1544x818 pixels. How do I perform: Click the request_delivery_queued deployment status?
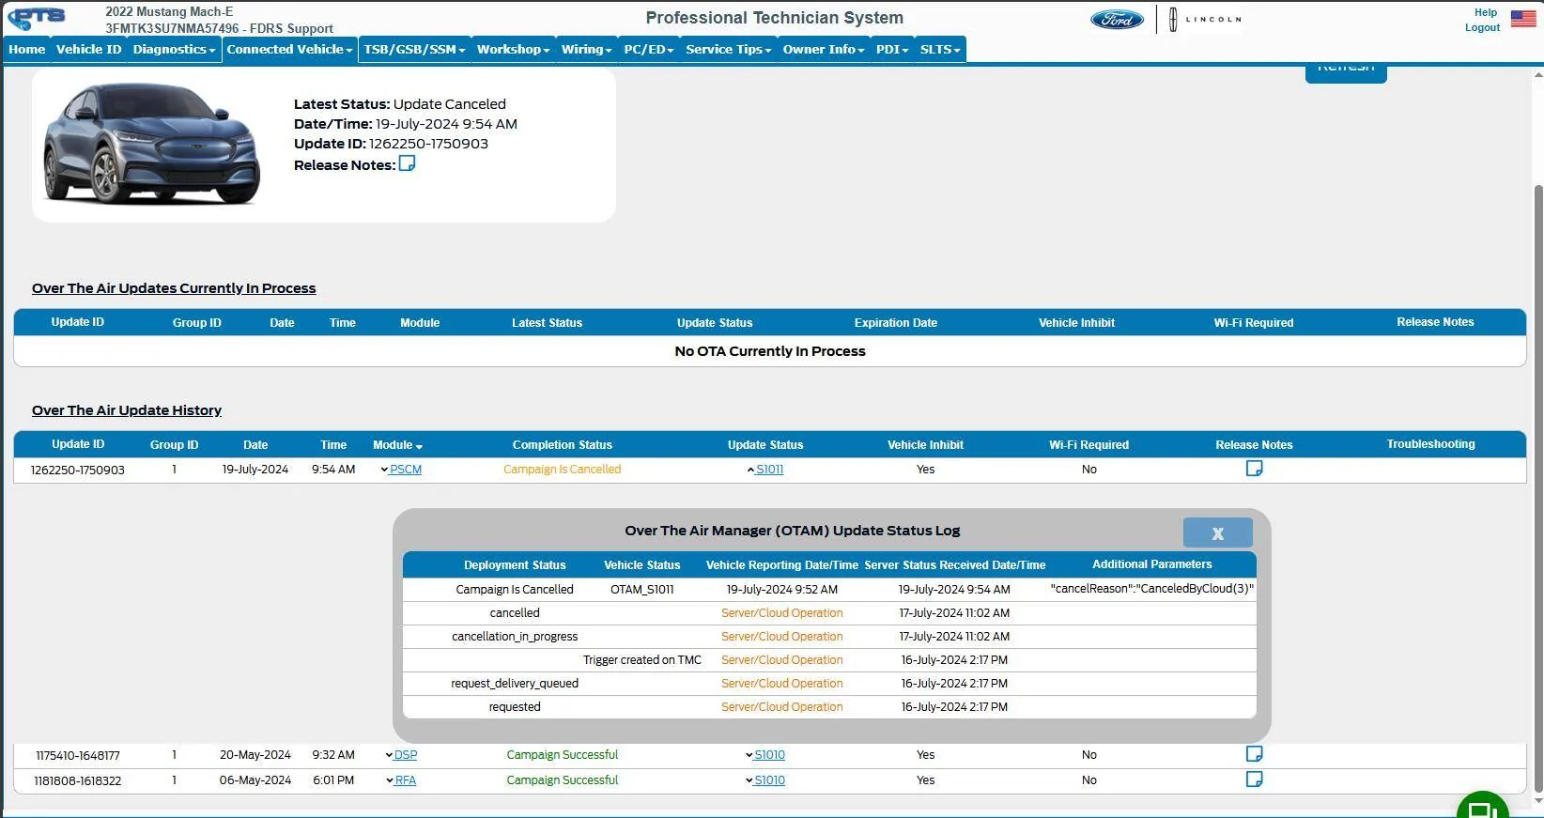pyautogui.click(x=515, y=684)
